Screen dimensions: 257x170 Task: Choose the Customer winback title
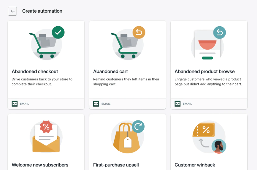point(195,165)
